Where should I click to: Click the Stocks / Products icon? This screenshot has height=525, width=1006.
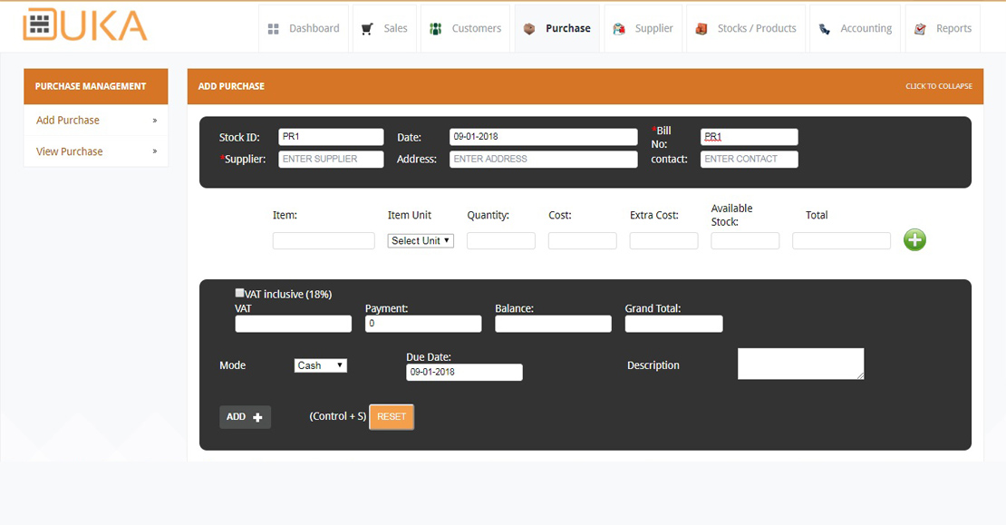click(701, 29)
